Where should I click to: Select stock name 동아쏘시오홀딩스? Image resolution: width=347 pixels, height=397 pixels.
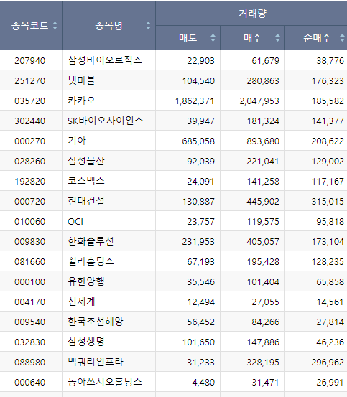point(105,382)
